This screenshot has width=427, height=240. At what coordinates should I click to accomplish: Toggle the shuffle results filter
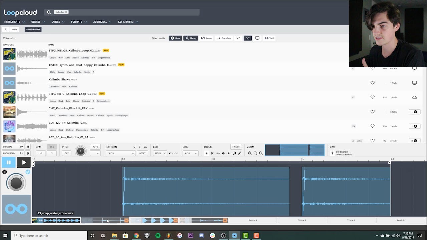(248, 38)
